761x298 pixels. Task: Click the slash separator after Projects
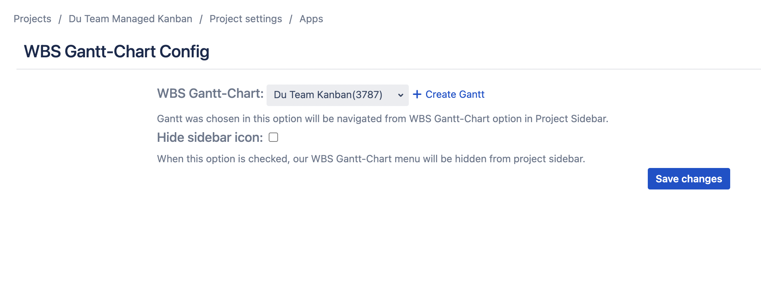[60, 19]
